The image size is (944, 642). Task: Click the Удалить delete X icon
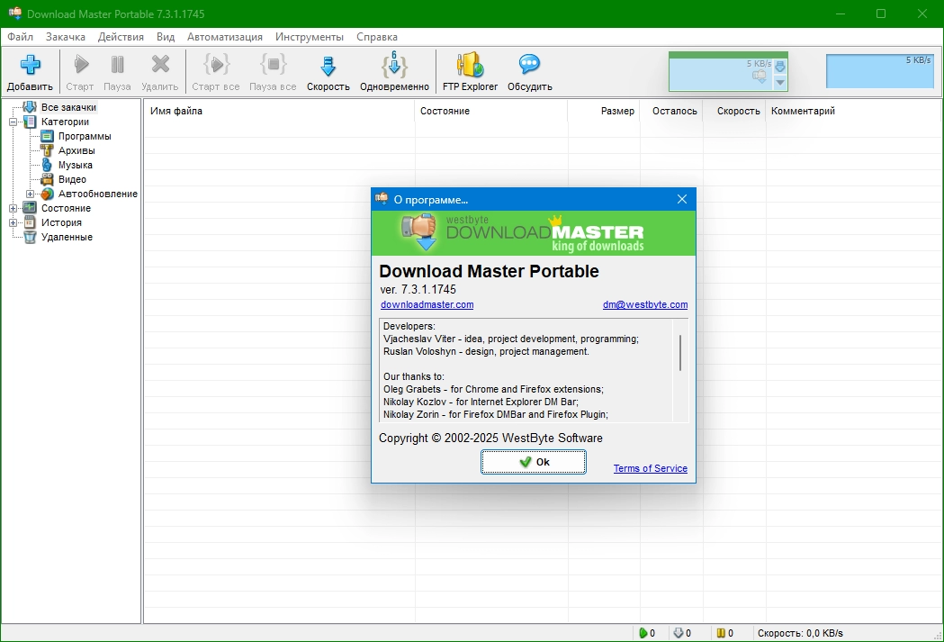[160, 65]
